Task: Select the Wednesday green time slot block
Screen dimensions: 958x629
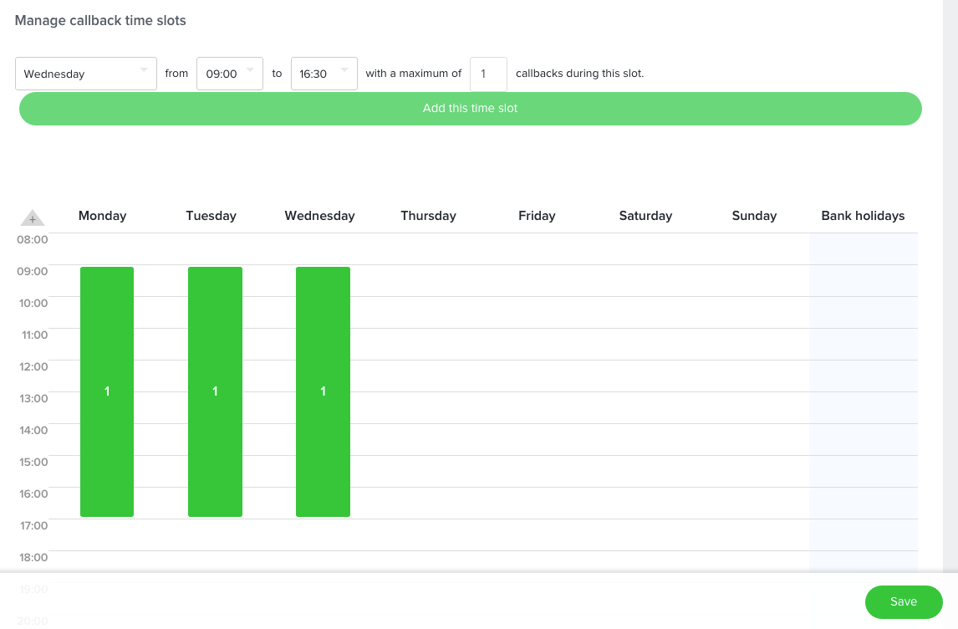Action: pos(324,391)
